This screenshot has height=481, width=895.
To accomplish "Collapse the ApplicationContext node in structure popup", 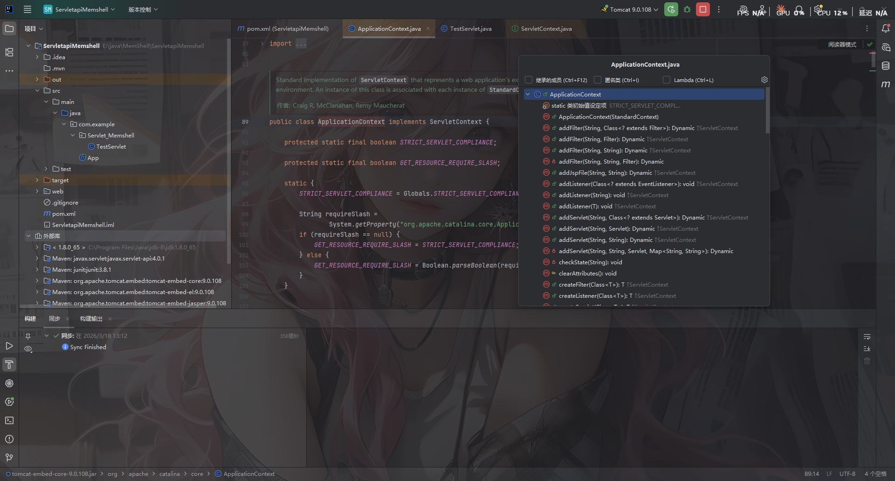I will tap(528, 94).
